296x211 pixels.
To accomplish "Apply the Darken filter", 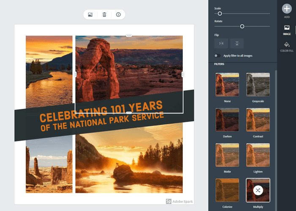I will click(227, 119).
